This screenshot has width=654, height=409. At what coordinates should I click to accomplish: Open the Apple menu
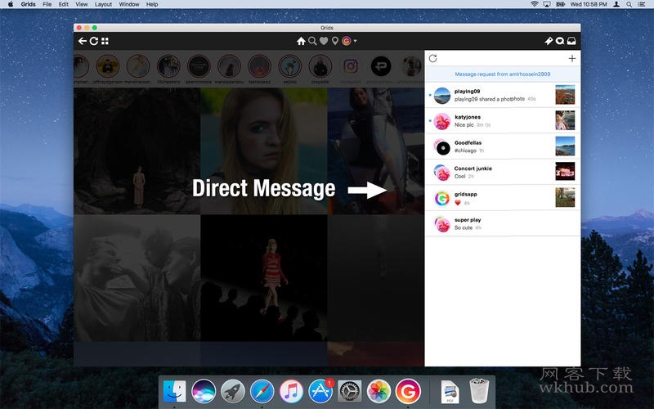pos(11,4)
